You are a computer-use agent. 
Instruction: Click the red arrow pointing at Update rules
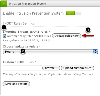(x=88, y=35)
